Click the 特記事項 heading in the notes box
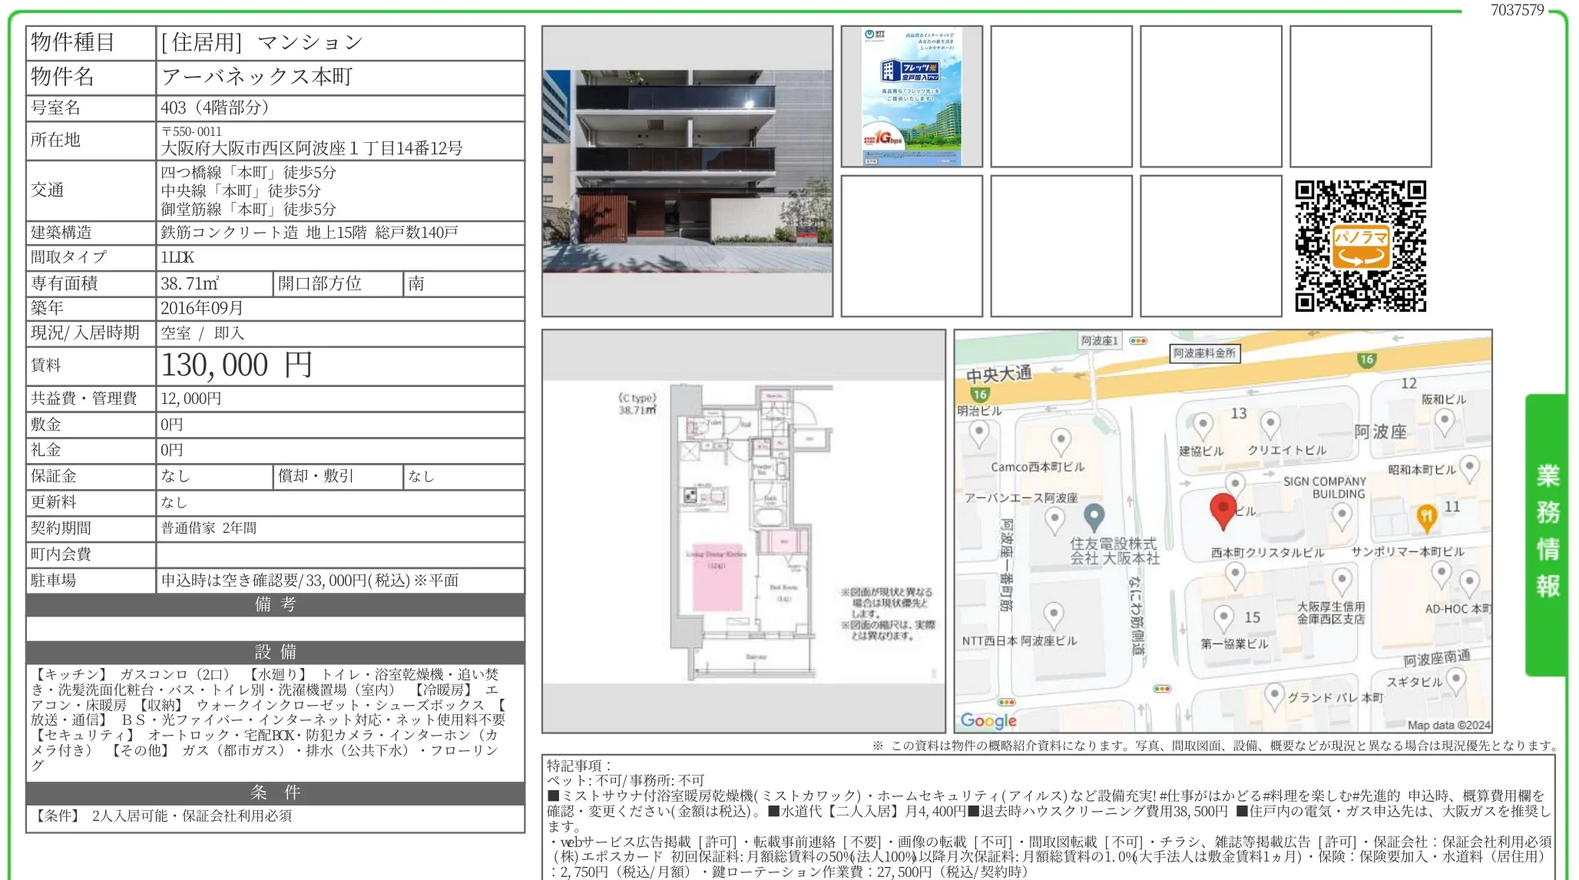Image resolution: width=1579 pixels, height=880 pixels. coord(579,766)
